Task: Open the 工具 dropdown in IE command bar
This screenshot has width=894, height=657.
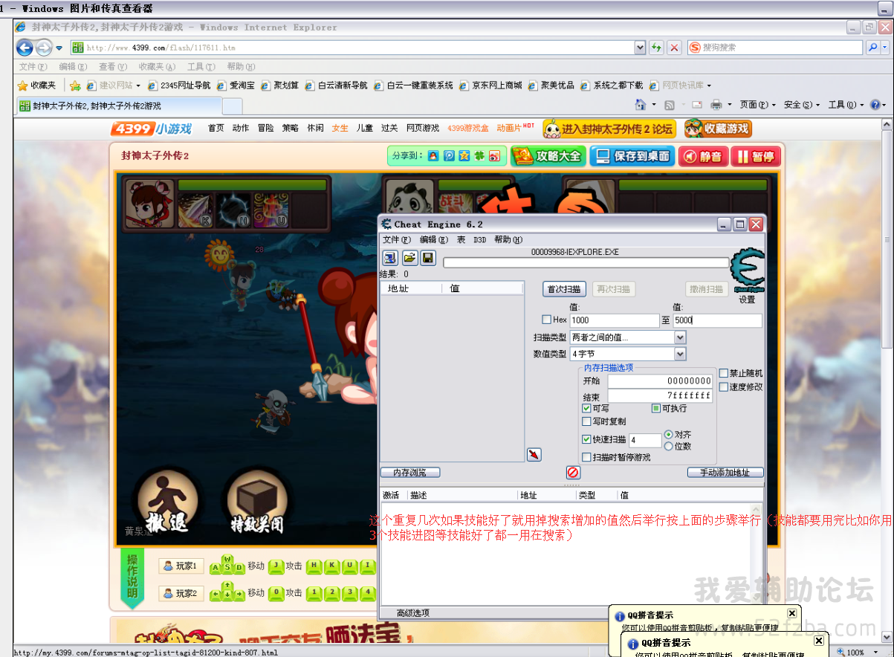Action: (x=846, y=105)
